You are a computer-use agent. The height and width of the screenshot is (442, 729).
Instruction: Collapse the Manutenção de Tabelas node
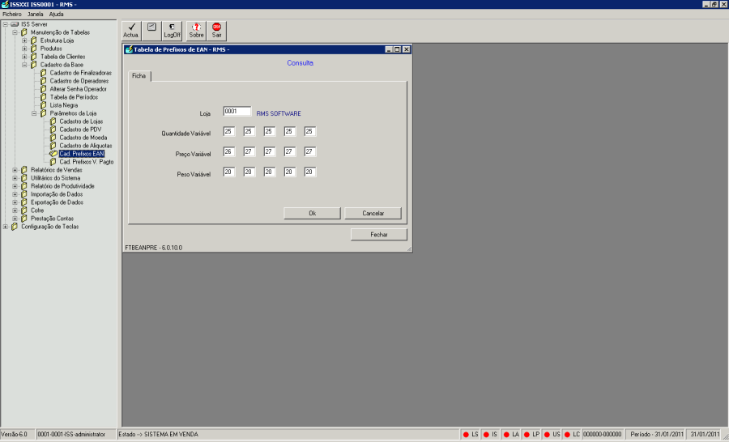15,32
